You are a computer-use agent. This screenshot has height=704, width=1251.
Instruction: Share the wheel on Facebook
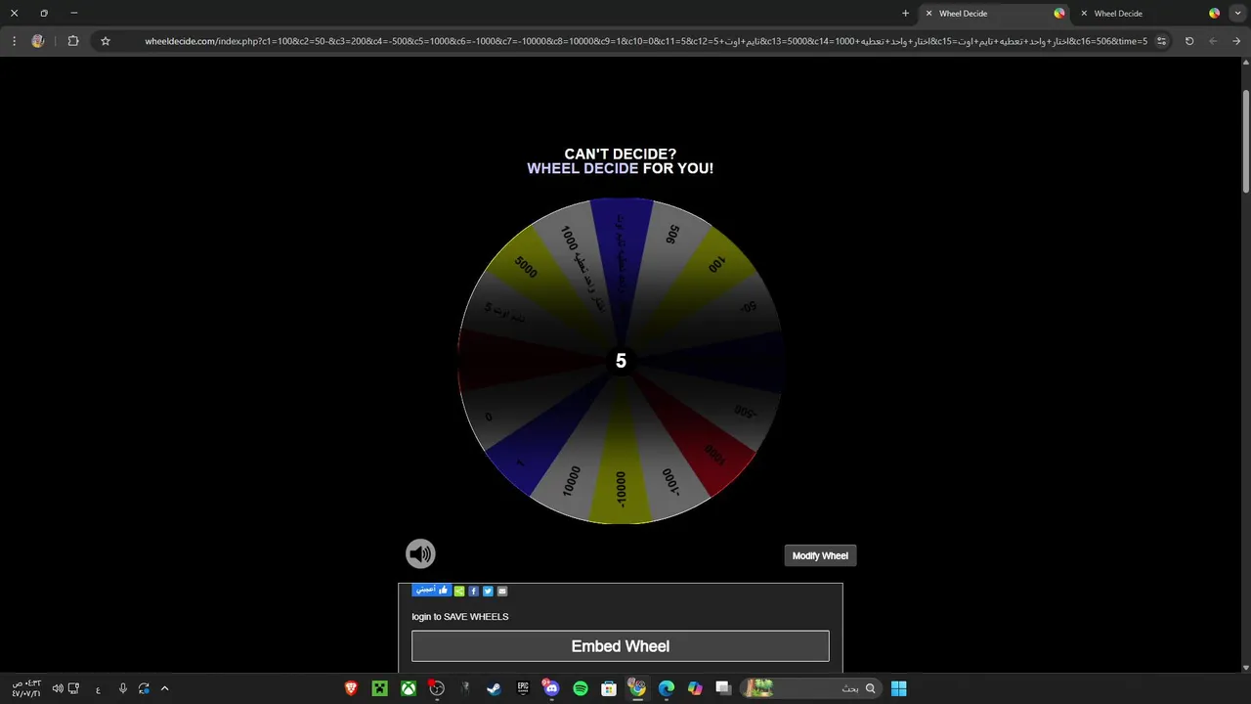473,591
